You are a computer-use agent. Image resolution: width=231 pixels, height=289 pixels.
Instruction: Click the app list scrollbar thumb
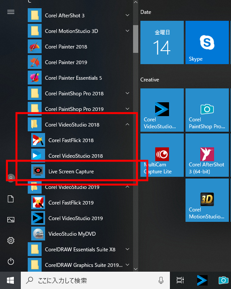pyautogui.click(x=136, y=39)
